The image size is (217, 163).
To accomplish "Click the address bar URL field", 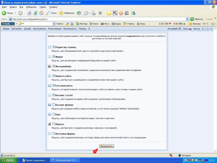I will (98, 19).
